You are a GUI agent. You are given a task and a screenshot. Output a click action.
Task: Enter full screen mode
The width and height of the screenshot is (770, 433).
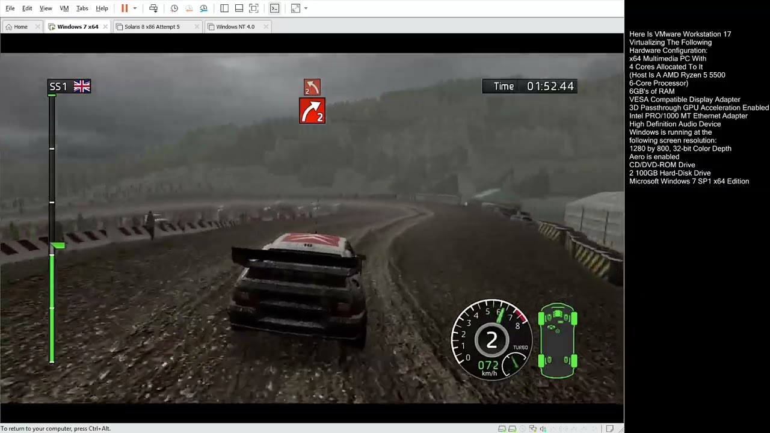(253, 8)
